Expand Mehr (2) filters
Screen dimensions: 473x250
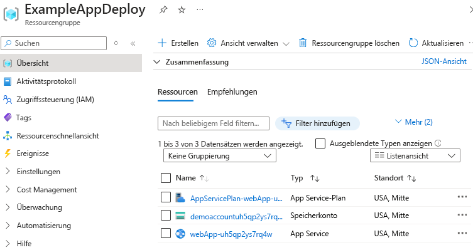[x=413, y=122]
